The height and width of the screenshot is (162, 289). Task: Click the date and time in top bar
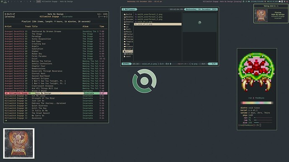[x=144, y=2]
